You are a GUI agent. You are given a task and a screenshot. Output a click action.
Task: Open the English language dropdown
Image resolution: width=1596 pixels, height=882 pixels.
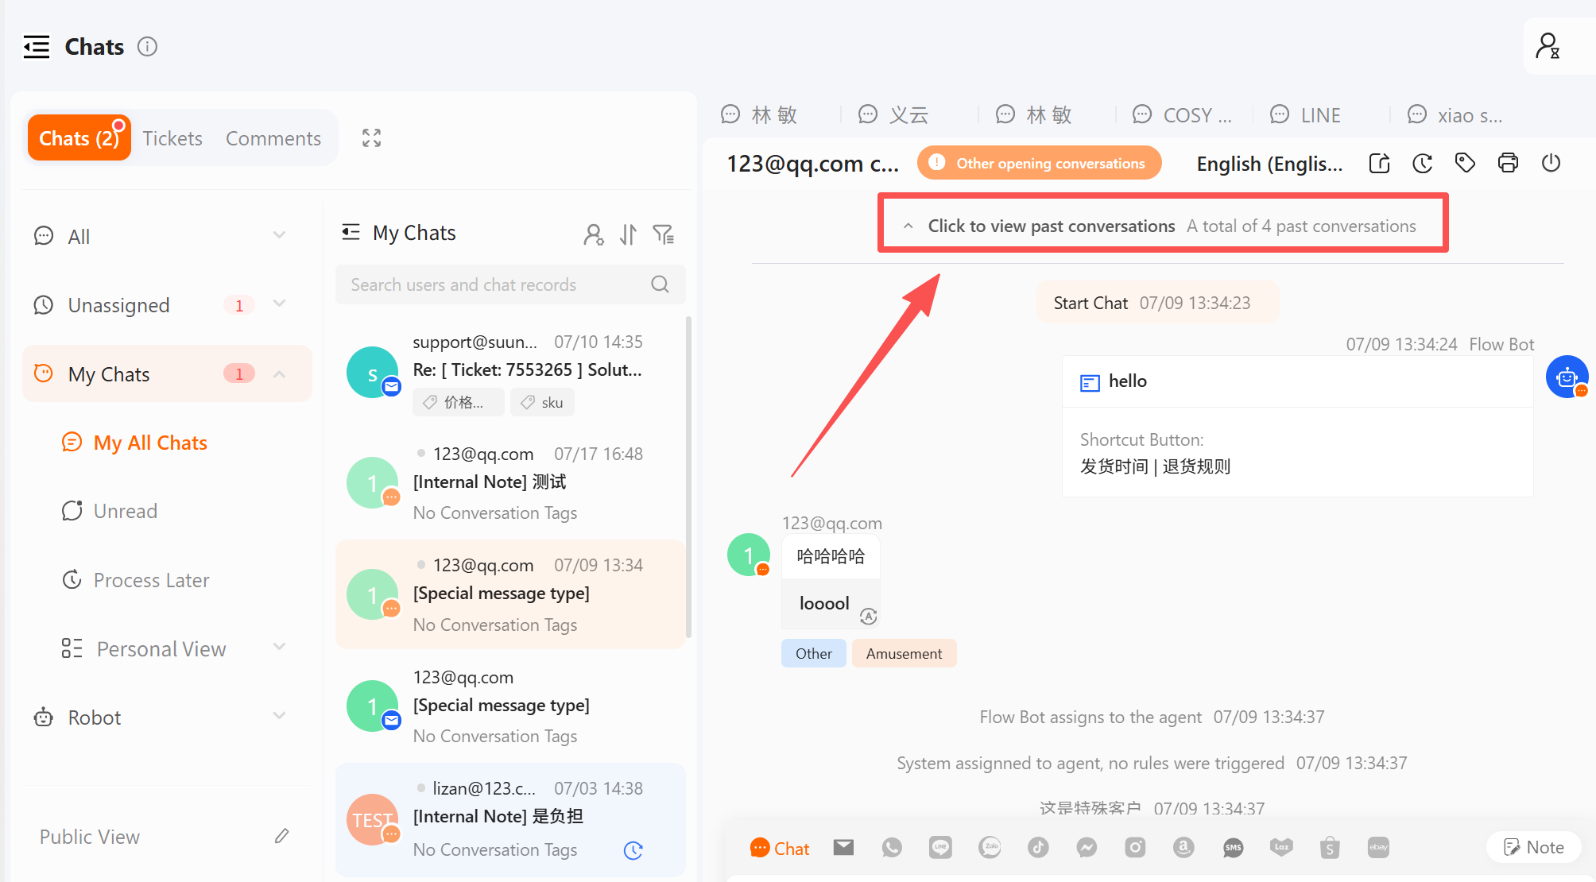pos(1269,164)
